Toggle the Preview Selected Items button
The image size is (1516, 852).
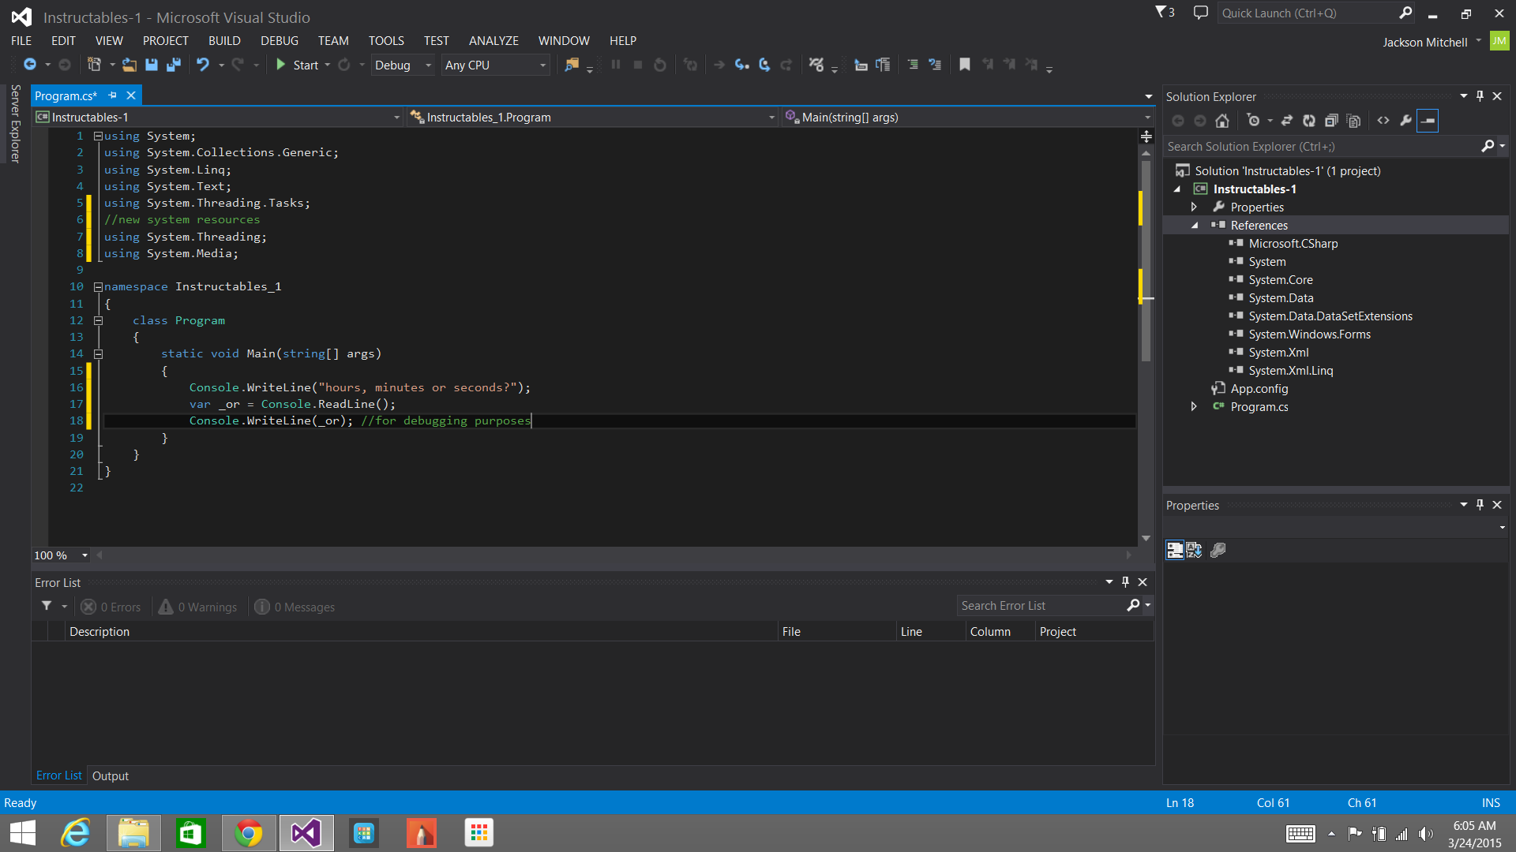point(1428,121)
